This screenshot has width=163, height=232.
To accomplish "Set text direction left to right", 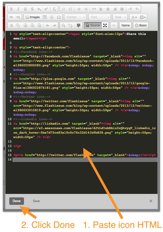I will point(130,9).
